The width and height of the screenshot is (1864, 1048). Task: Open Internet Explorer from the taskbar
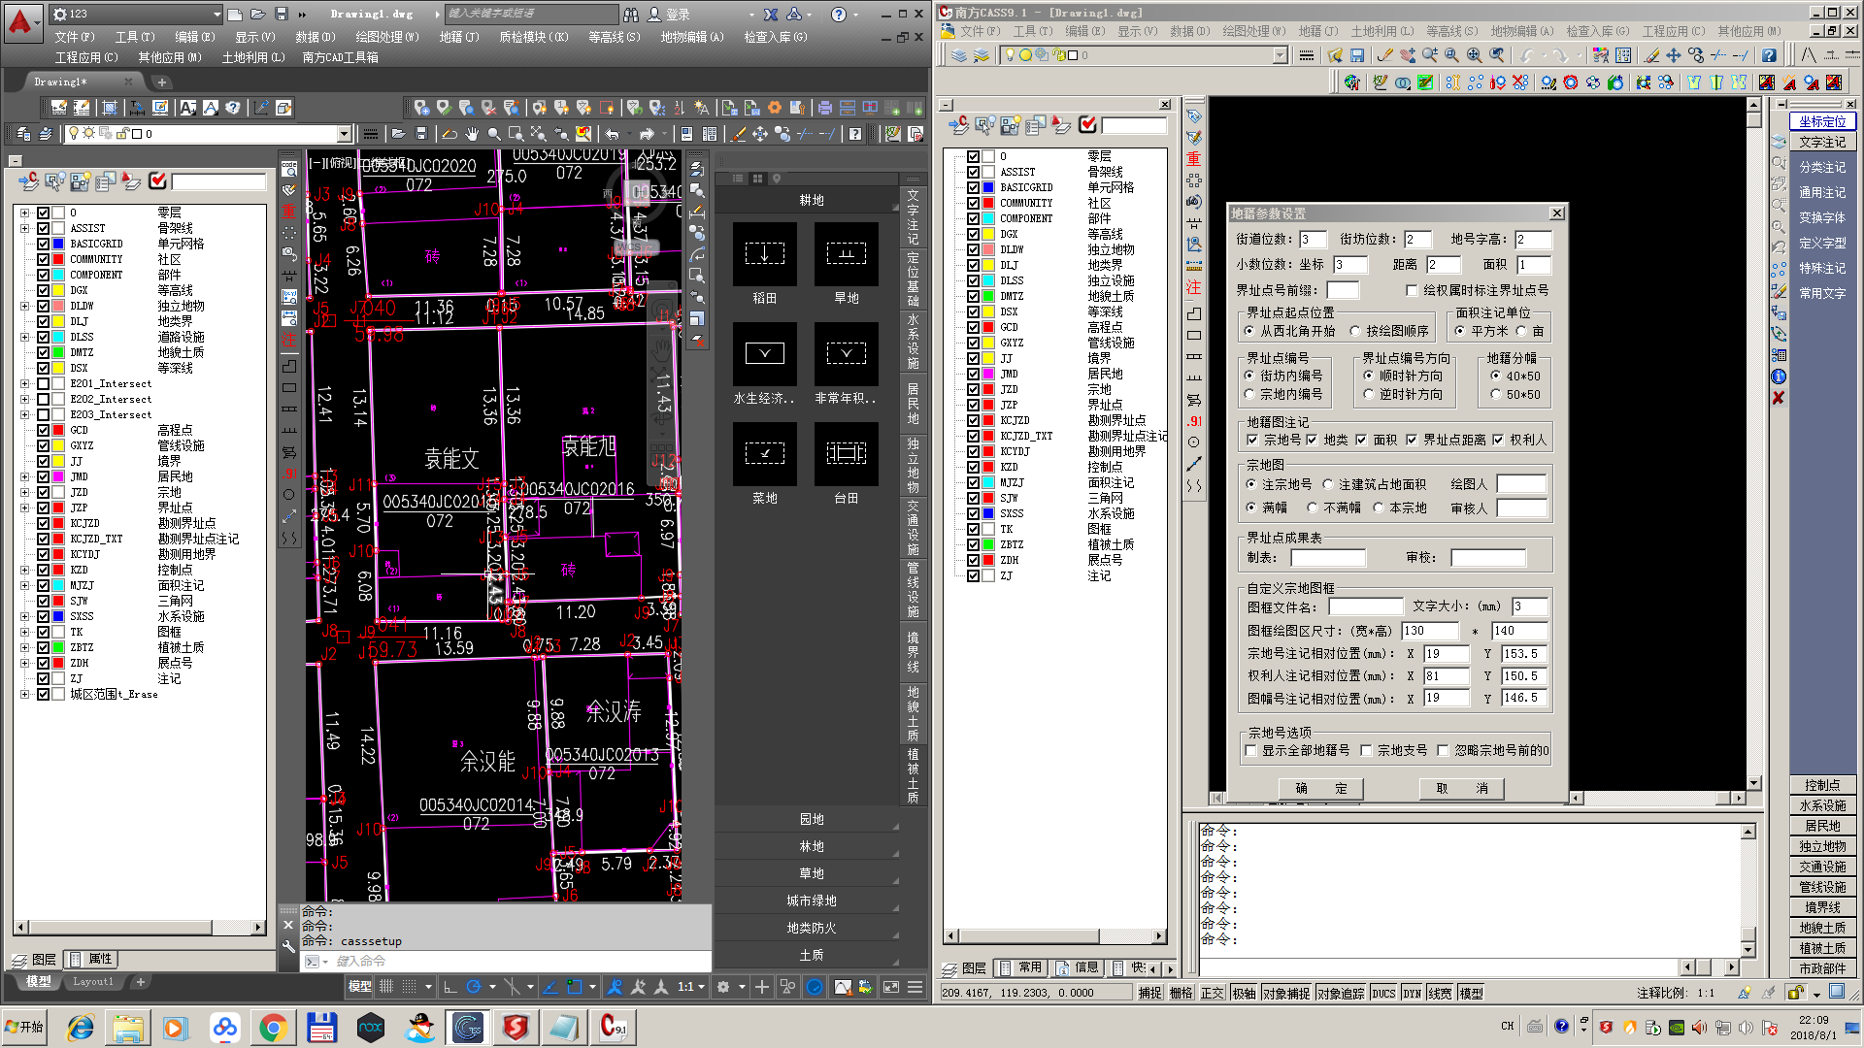click(80, 1028)
